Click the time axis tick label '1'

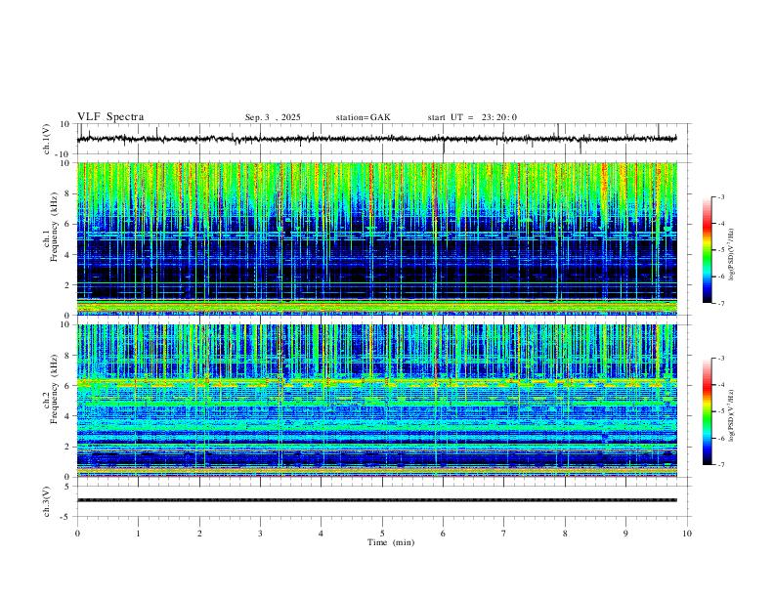coord(138,534)
